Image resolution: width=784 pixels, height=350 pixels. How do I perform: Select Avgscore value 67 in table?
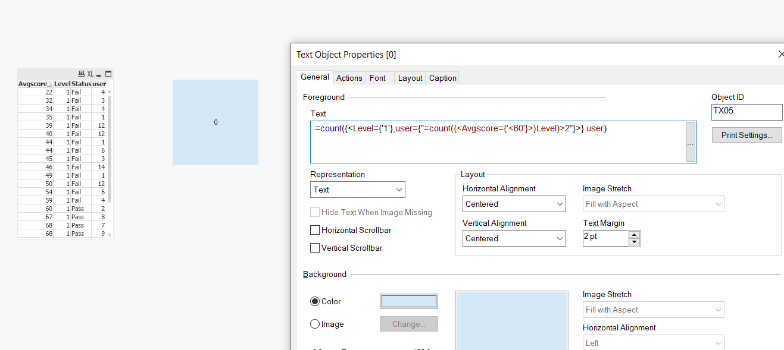(x=35, y=217)
